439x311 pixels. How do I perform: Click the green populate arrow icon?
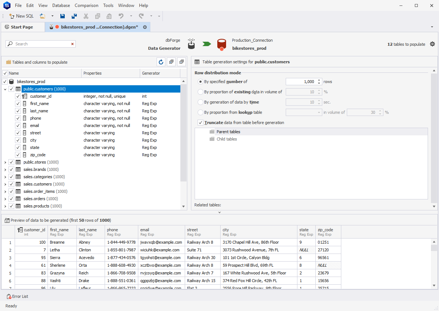click(x=207, y=44)
